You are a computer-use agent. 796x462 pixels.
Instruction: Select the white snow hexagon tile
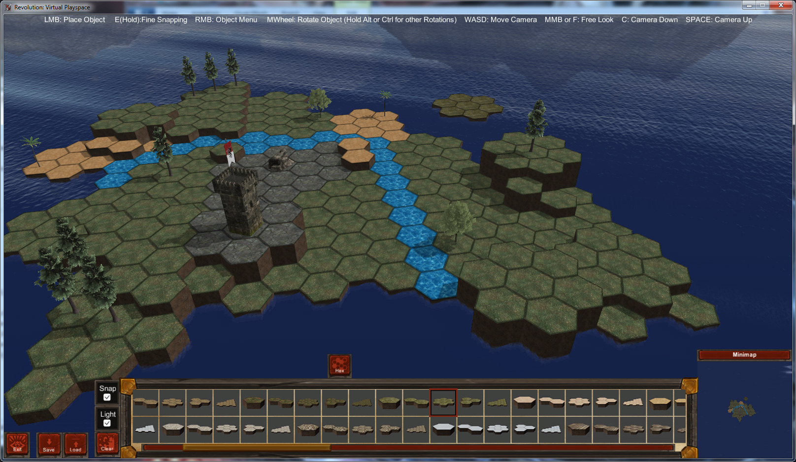pos(442,428)
